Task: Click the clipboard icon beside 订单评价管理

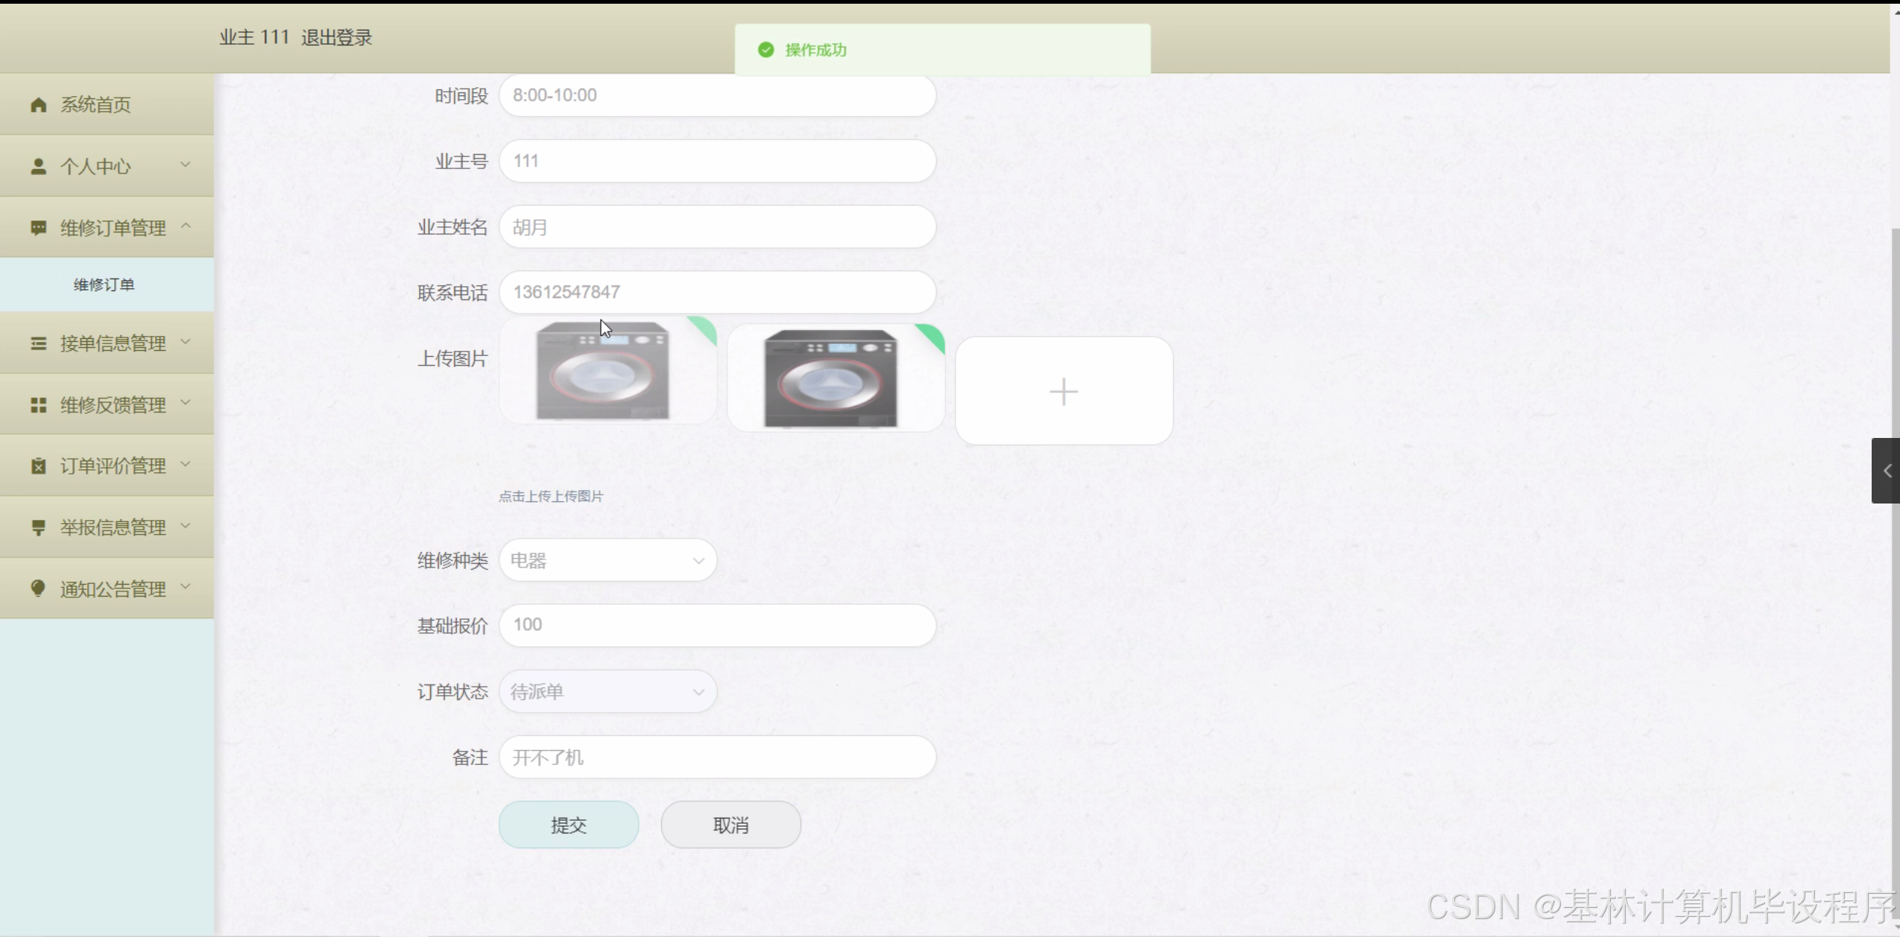Action: click(x=39, y=466)
